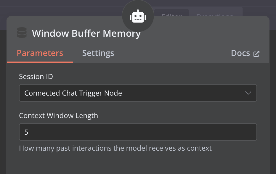The image size is (276, 174).
Task: Click the hint text about past interactions
Action: click(x=115, y=148)
